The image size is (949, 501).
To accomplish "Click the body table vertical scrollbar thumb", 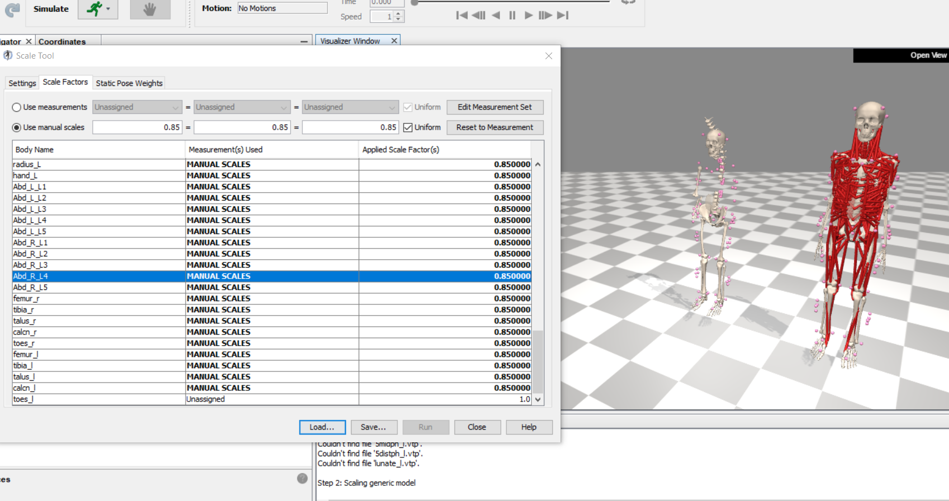I will 538,361.
